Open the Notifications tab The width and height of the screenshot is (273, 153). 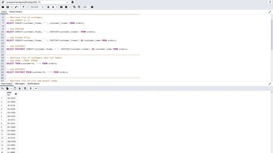pyautogui.click(x=33, y=84)
